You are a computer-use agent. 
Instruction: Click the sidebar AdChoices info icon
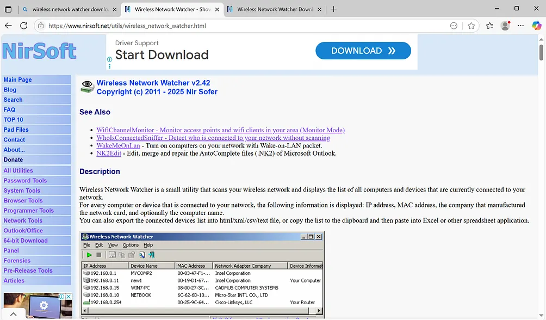pyautogui.click(x=61, y=296)
